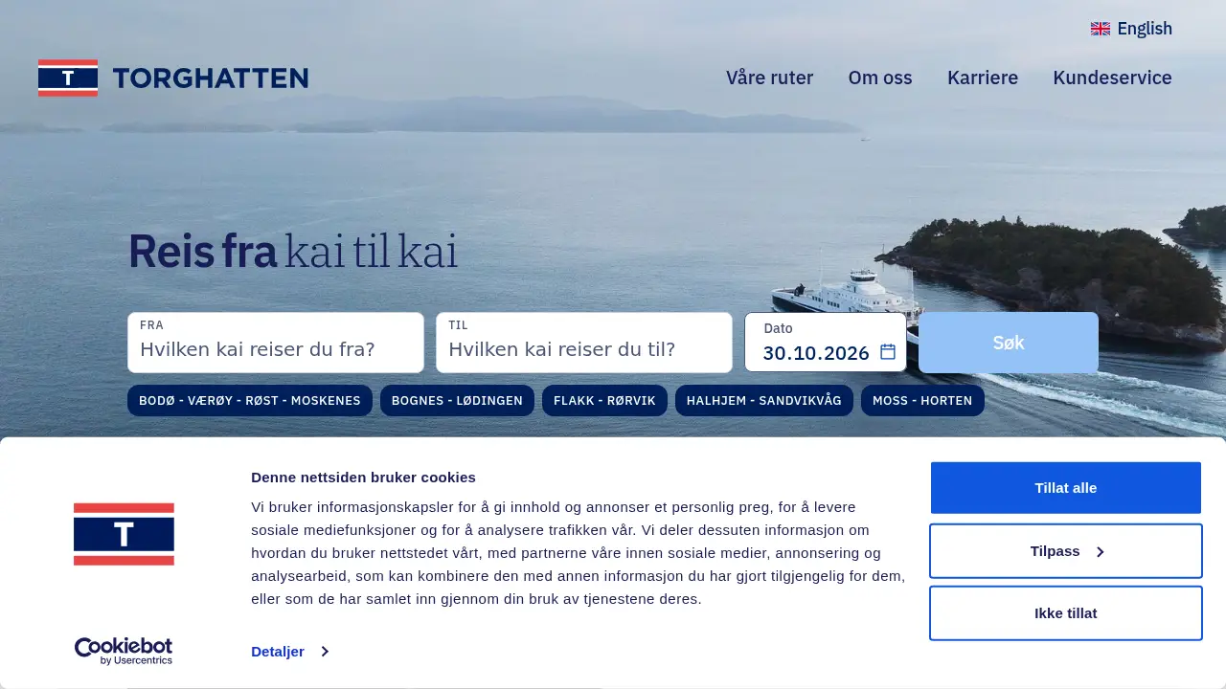
Task: Reject cookies with Ikke tillat
Action: click(1066, 613)
